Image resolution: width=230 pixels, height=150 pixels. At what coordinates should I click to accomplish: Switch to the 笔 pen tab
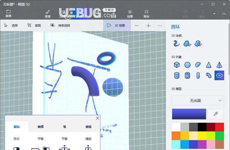pos(64,127)
